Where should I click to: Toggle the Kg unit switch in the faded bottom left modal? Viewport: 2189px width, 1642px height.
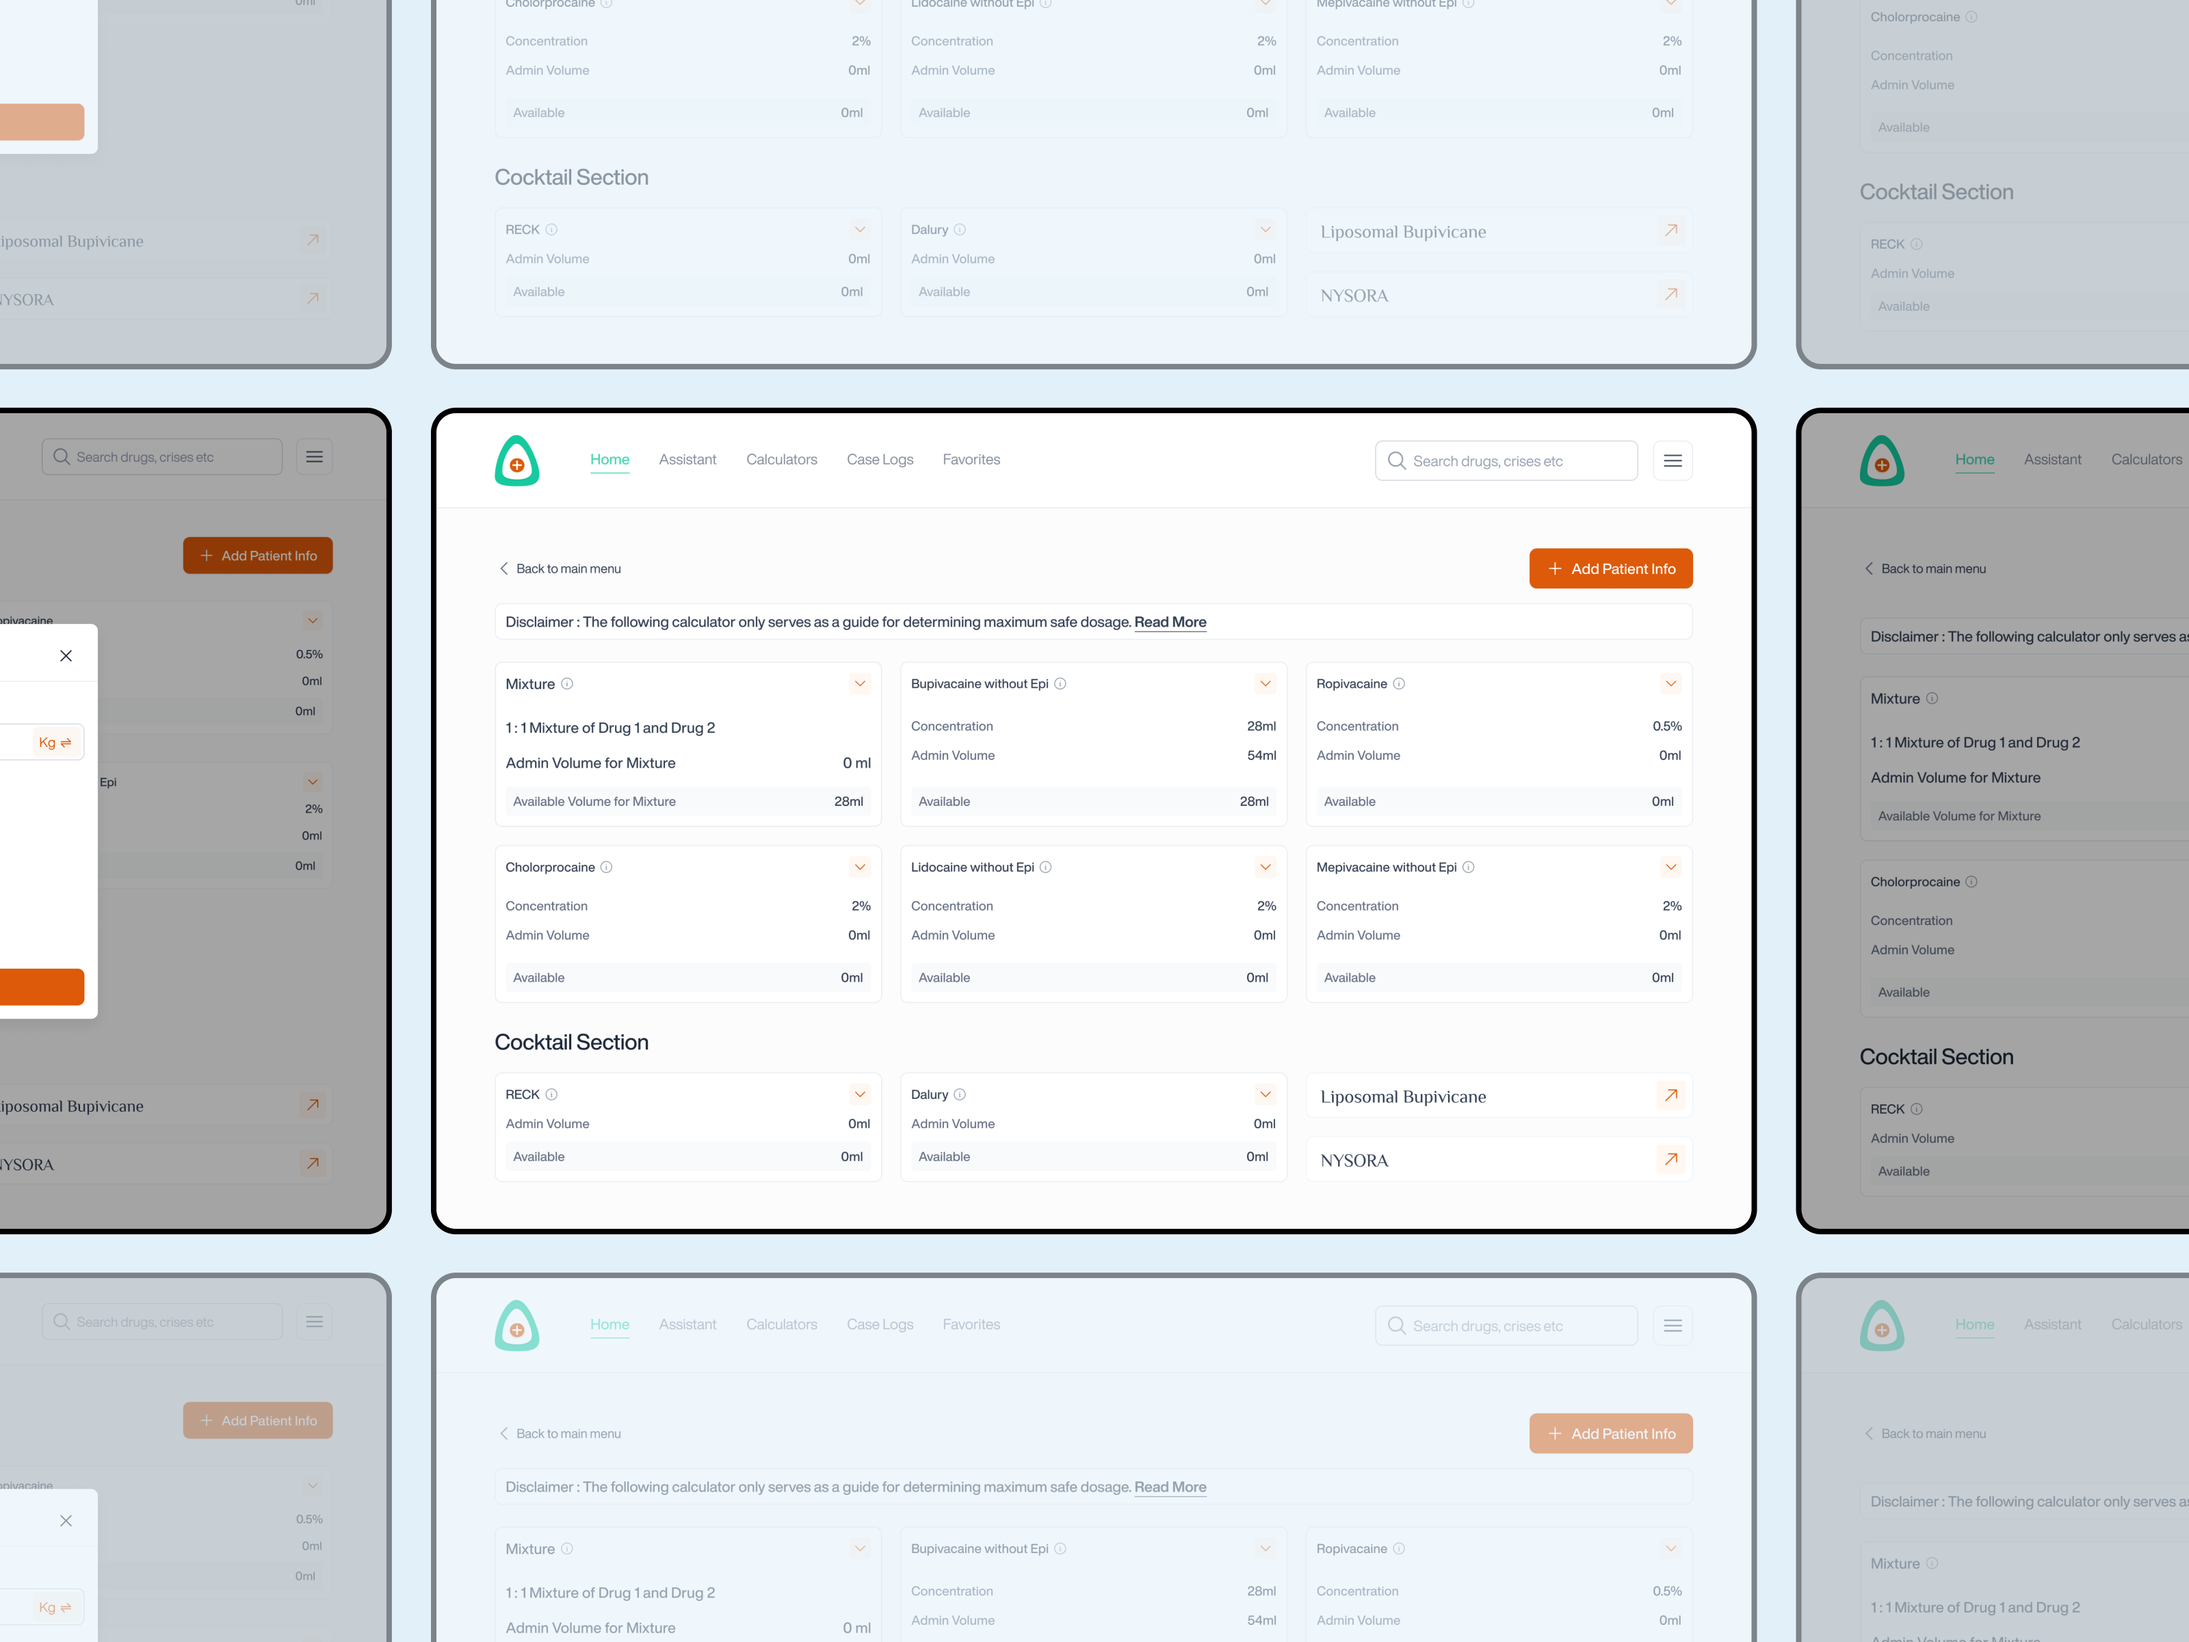[55, 1607]
